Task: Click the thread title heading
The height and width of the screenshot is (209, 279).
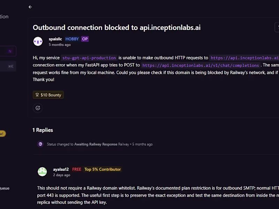Action: (x=117, y=28)
